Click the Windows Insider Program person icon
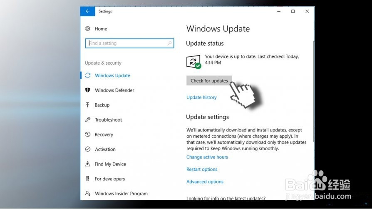The width and height of the screenshot is (372, 209). [x=88, y=193]
